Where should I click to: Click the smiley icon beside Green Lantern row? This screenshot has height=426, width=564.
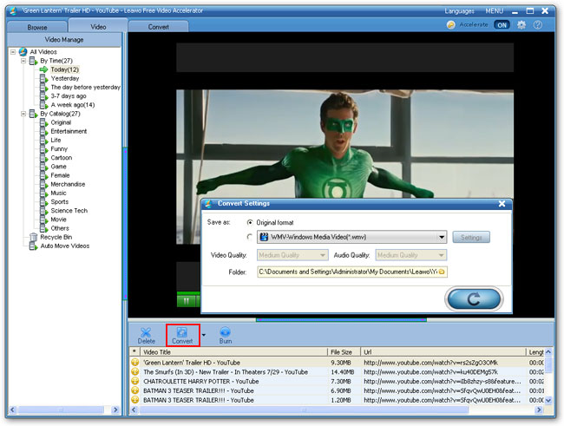coord(134,363)
